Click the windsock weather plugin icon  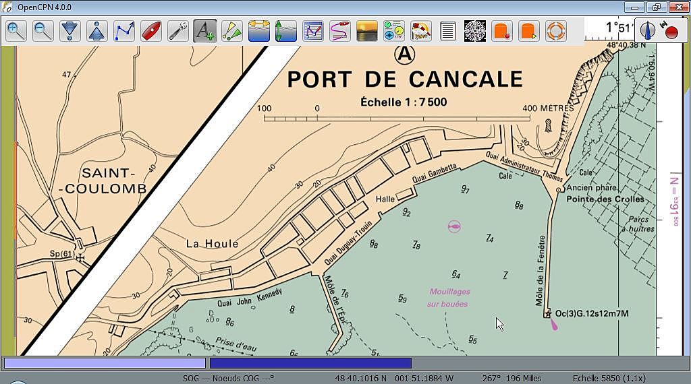coord(421,31)
